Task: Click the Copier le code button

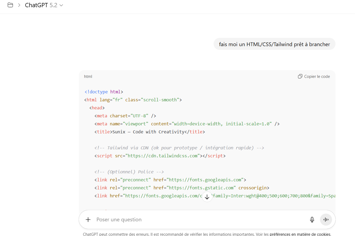Action: click(314, 77)
